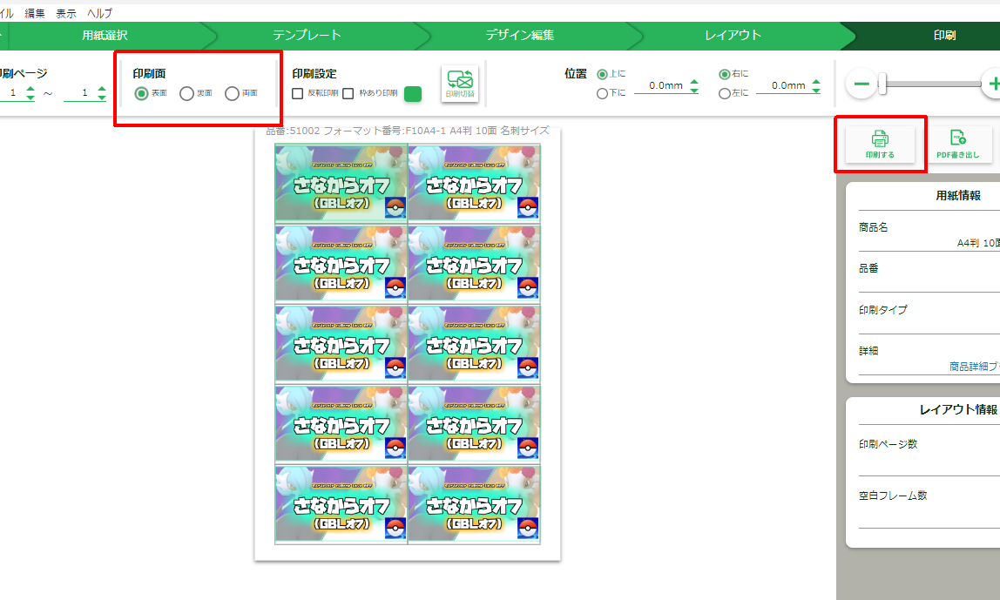Click the 印刷ページ数 label

click(888, 444)
